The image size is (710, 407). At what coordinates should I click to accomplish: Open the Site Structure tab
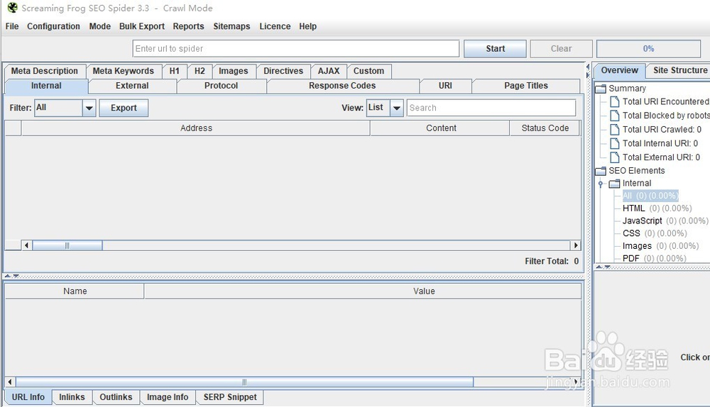coord(679,70)
